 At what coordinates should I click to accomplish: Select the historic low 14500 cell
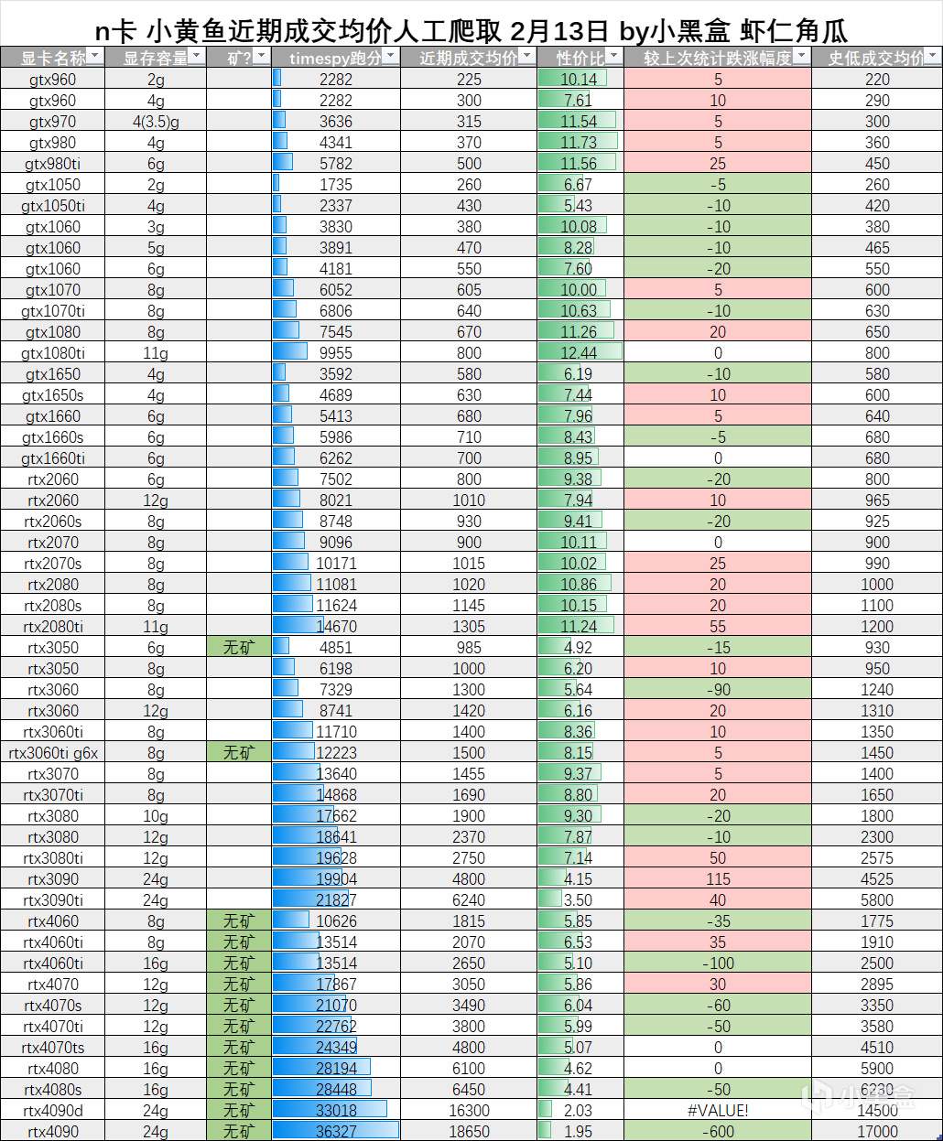pos(877,1111)
